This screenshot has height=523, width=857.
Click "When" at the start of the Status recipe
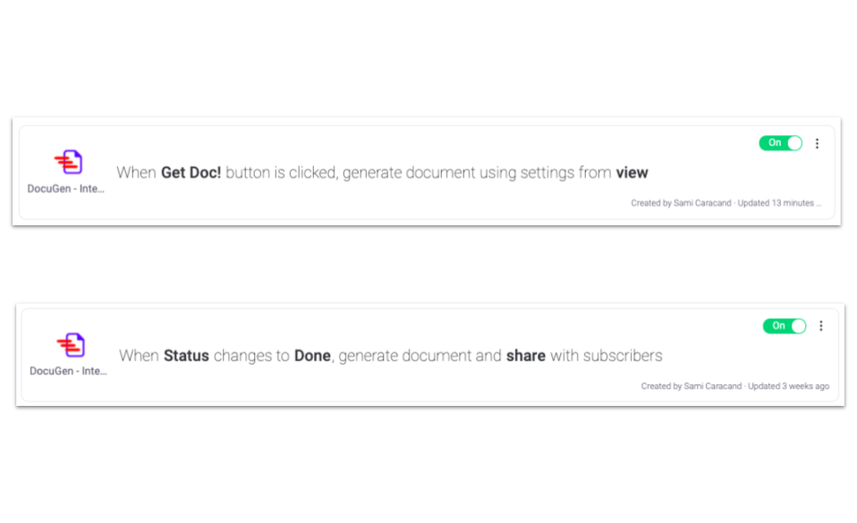point(139,356)
